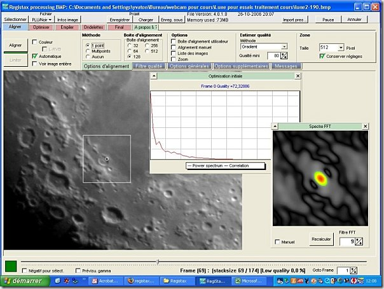Open the démarrer start menu

(x=25, y=281)
